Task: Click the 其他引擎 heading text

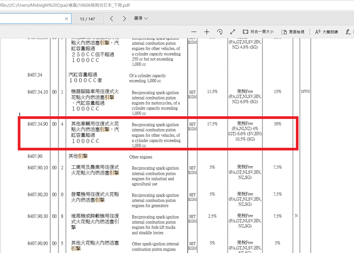Action: tap(78, 156)
